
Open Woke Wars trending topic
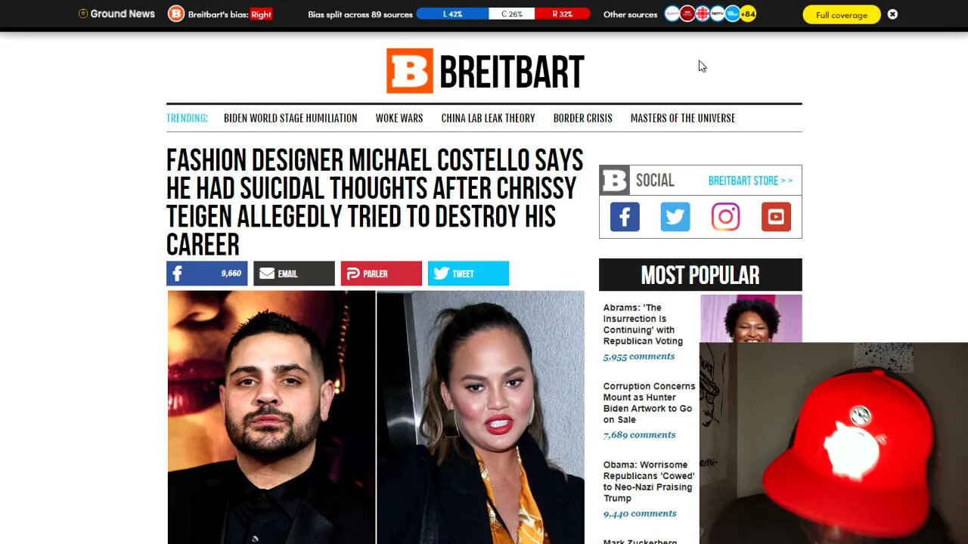399,118
